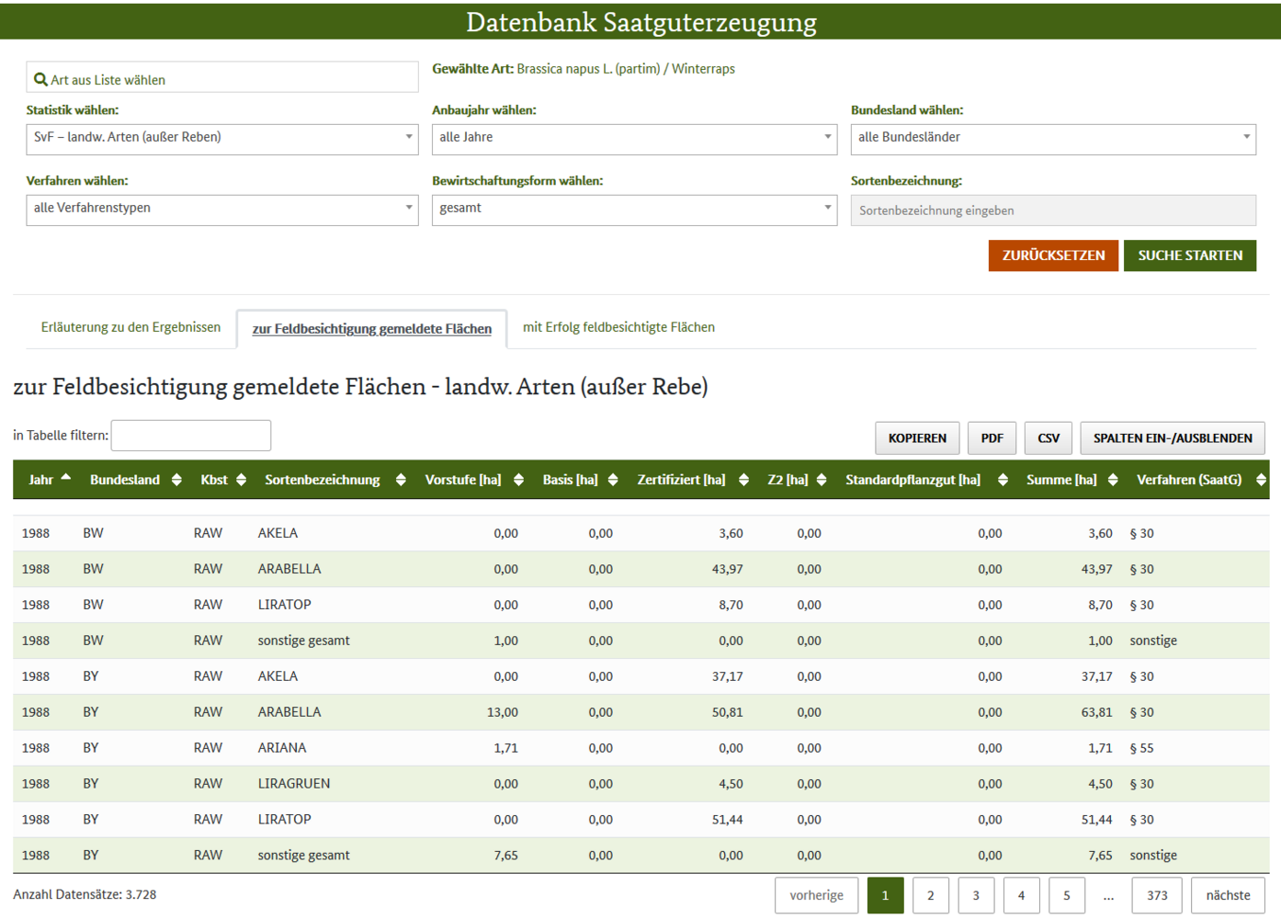Open the Statistik wählen dropdown
The width and height of the screenshot is (1281, 919).
221,138
